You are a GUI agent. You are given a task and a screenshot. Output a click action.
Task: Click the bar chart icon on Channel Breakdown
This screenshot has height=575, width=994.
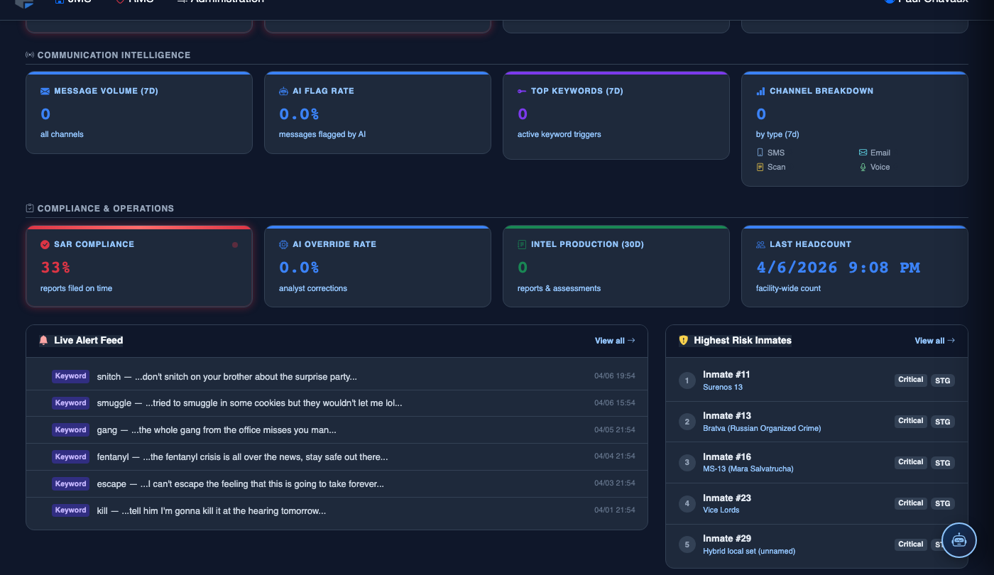(x=760, y=92)
